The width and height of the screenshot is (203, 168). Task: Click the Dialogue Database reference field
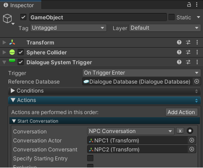point(137,82)
